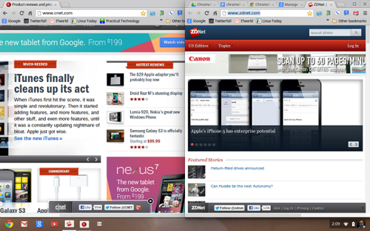This screenshot has width=370, height=231.
Task: Switch to the ZDNet tab
Action: [319, 5]
